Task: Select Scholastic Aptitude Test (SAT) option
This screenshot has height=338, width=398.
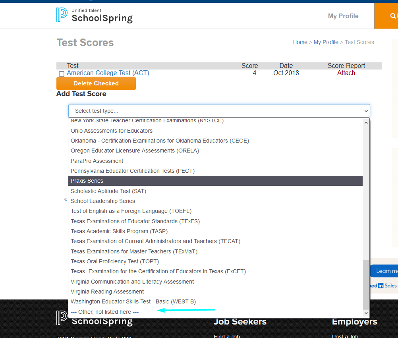Action: coord(108,191)
